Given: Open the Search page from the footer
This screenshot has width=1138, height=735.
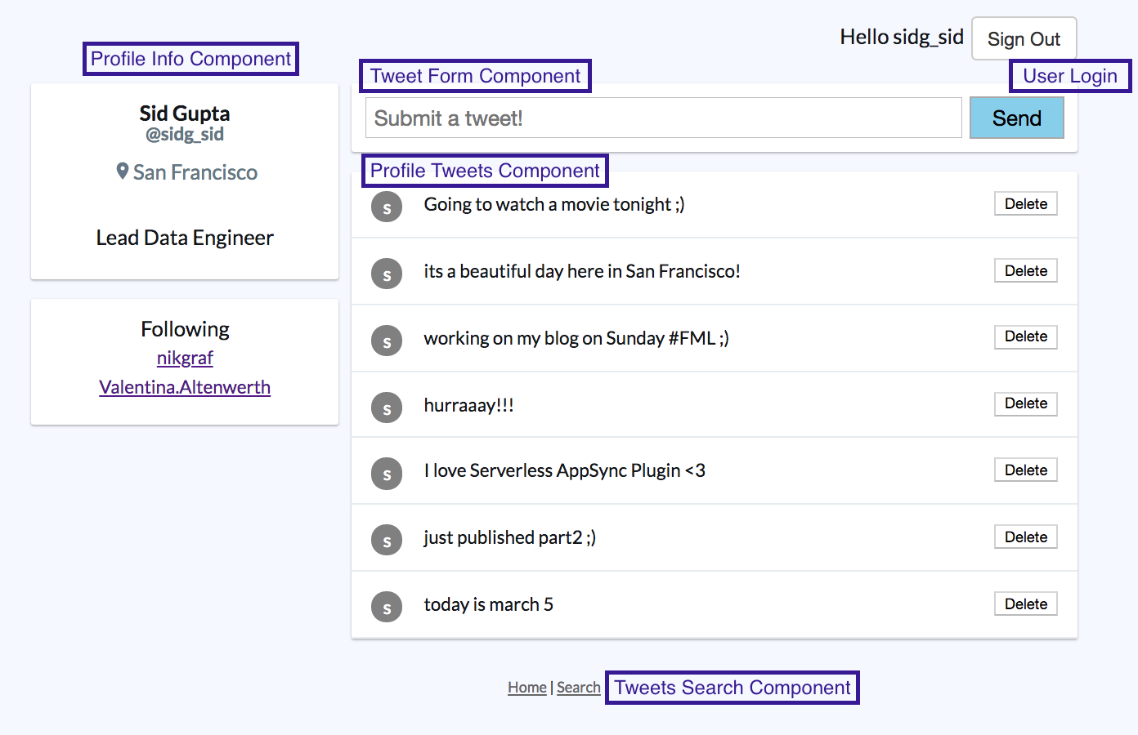Looking at the screenshot, I should [x=578, y=687].
